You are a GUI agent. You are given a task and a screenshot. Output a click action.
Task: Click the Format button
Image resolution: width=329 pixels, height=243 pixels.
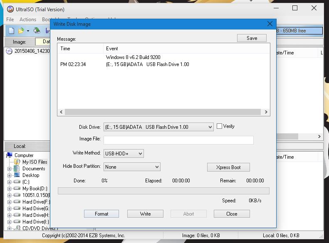(101, 214)
